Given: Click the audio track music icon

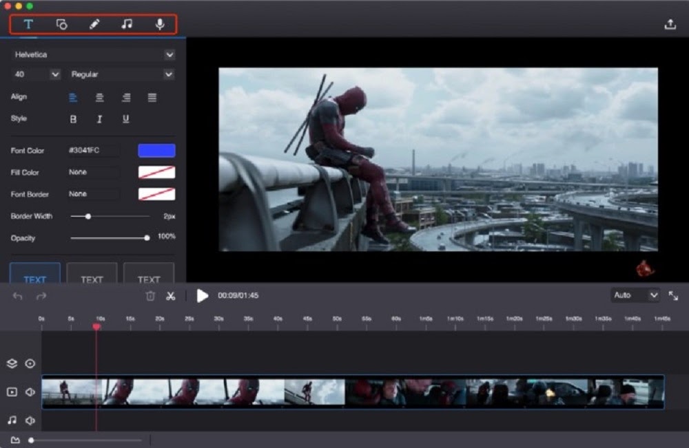Looking at the screenshot, I should click(12, 420).
